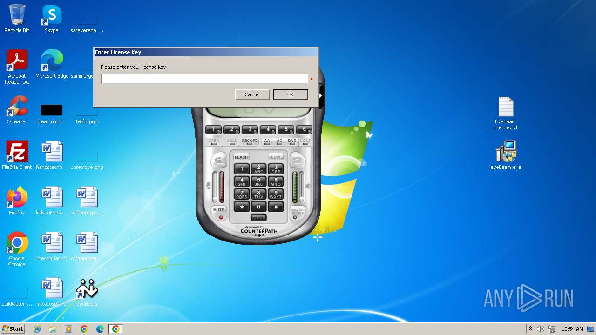
Task: Click the hang up handset icon
Action: click(x=298, y=161)
